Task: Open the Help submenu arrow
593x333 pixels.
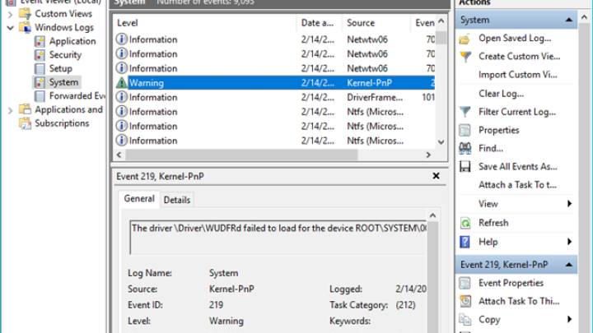Action: point(570,242)
